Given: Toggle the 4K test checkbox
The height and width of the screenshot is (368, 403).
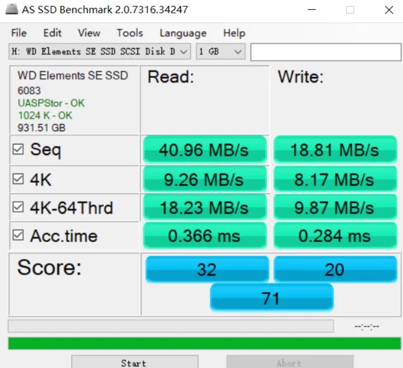Looking at the screenshot, I should [18, 179].
